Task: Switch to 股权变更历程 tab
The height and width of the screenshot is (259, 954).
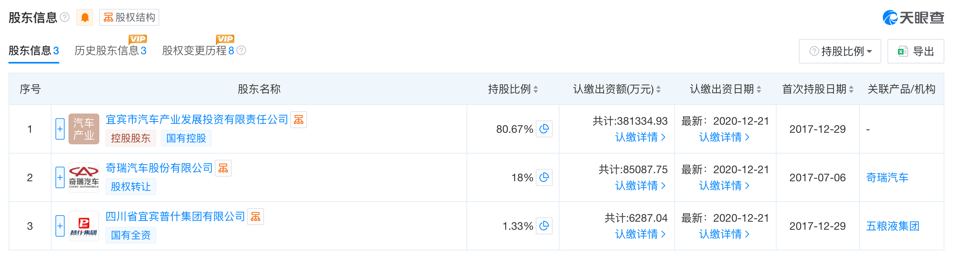Action: coord(198,50)
